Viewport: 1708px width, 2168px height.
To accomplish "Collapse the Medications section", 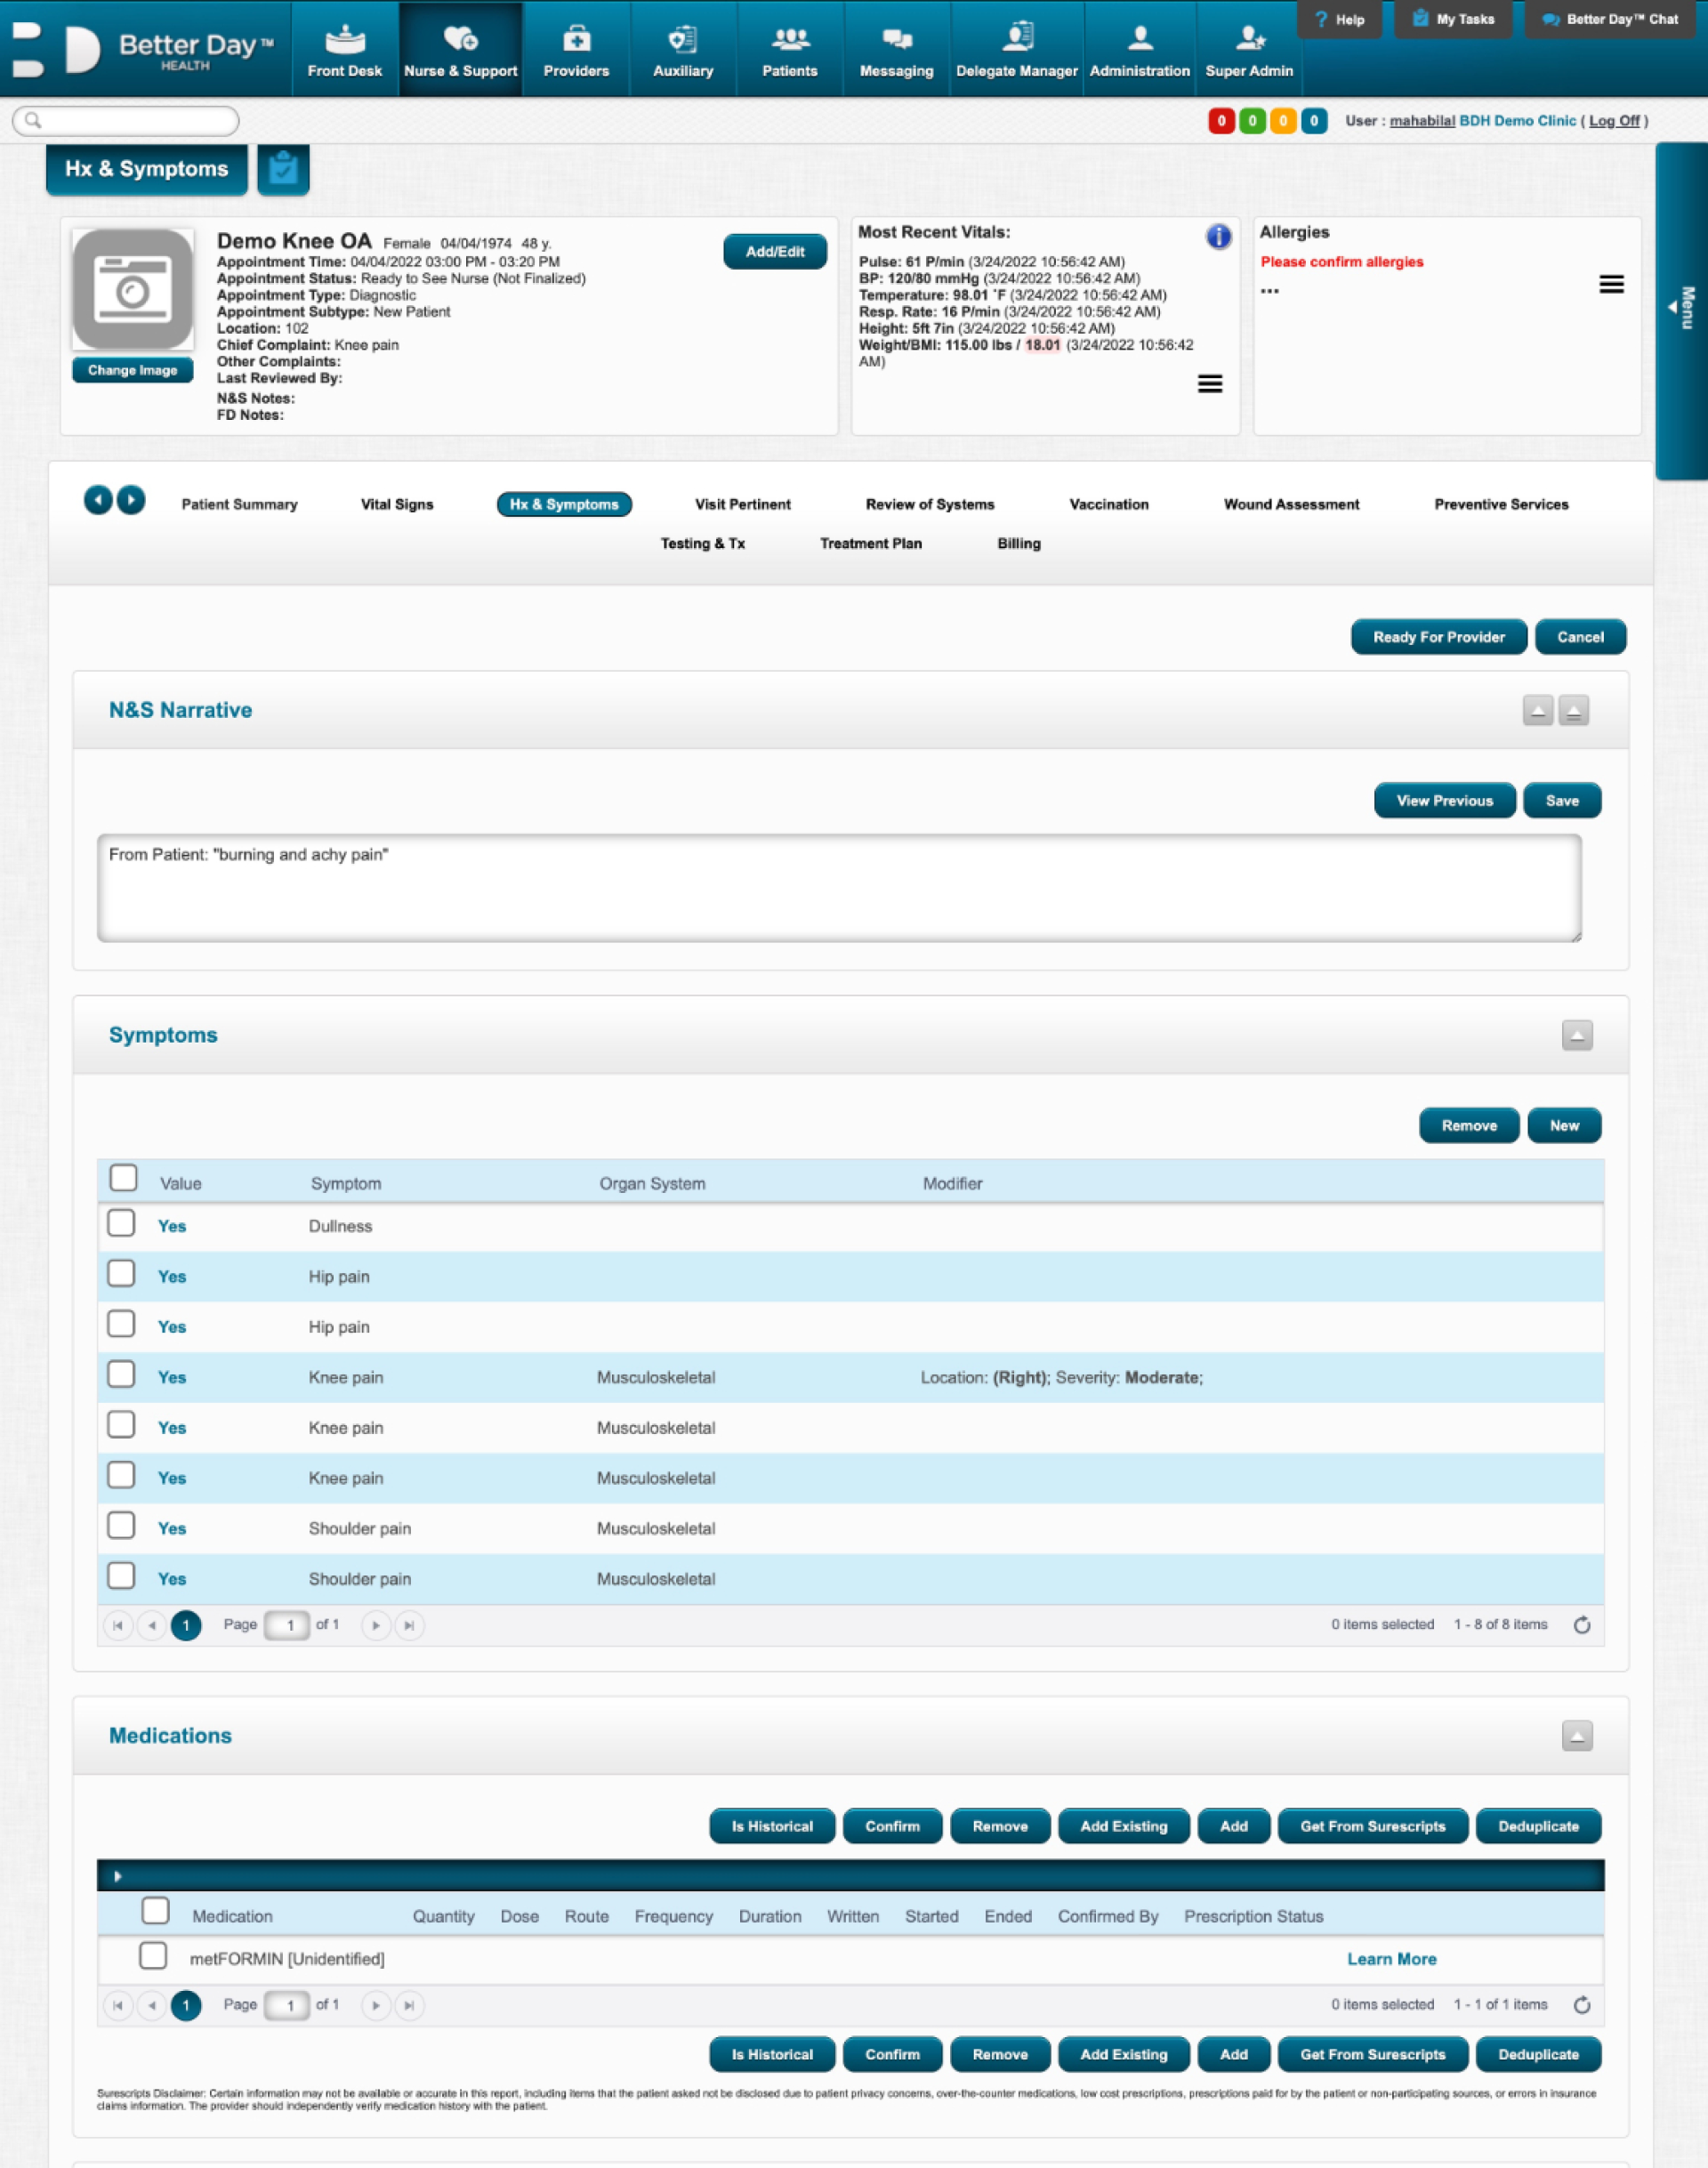I will click(1576, 1736).
